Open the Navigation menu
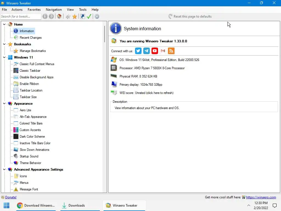Viewport: 281px width, 211px height. point(54,10)
